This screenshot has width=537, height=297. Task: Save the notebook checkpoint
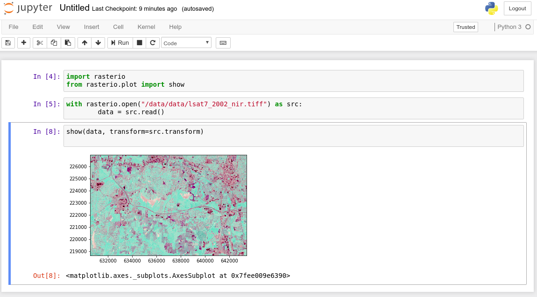click(x=8, y=42)
